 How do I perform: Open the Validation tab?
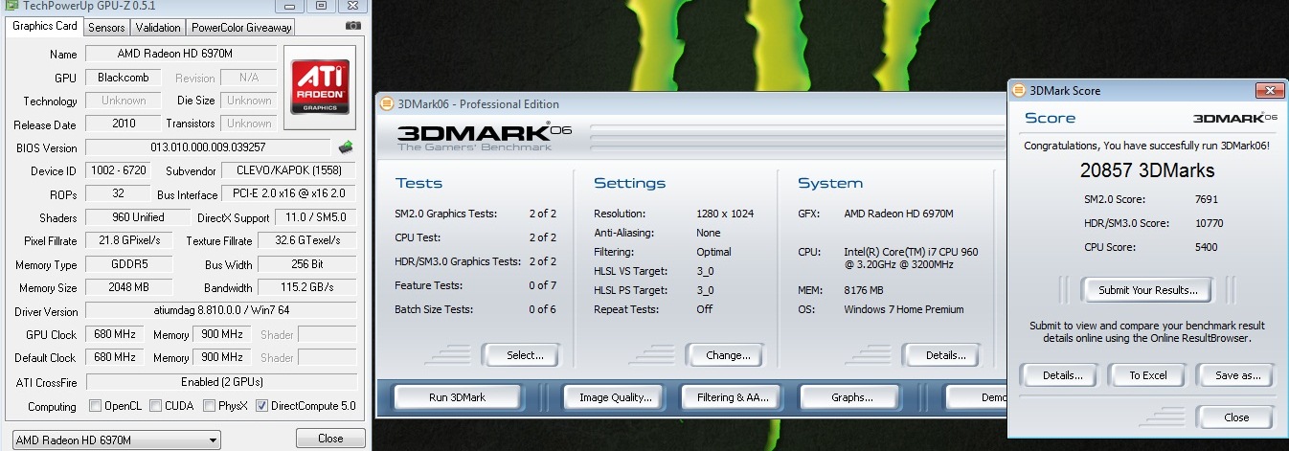(157, 28)
